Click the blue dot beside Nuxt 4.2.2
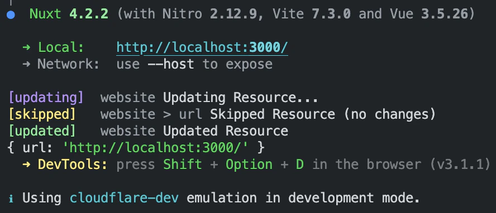 11,15
